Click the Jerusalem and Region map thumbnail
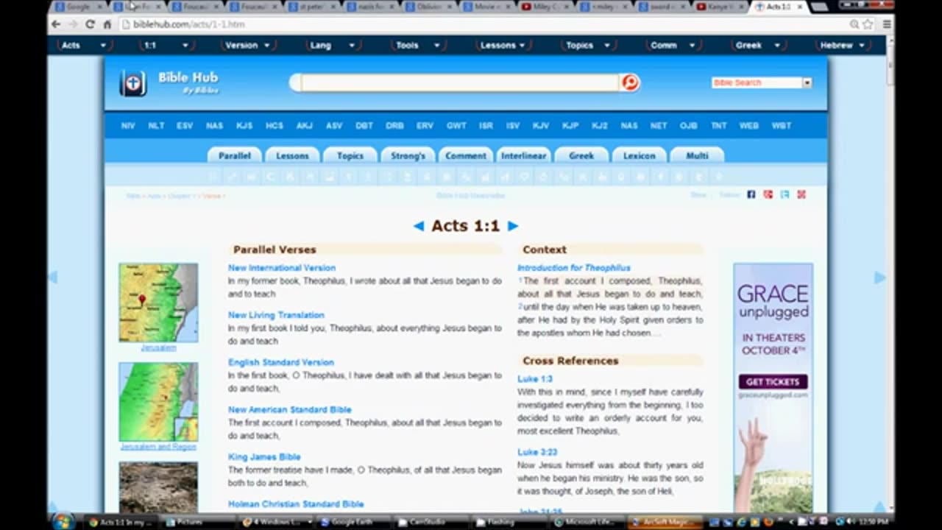Viewport: 942px width, 530px height. coord(158,402)
